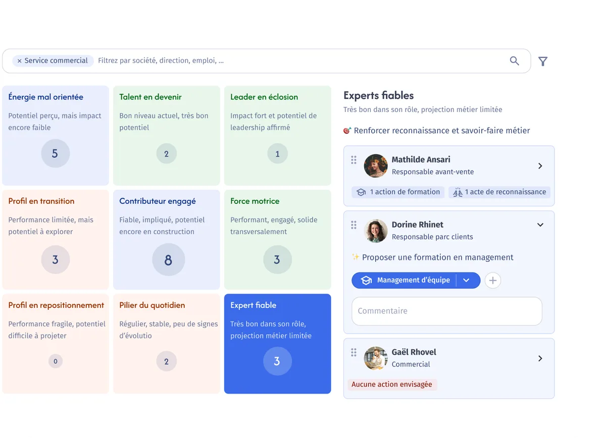Click the Mathilde Ansari name
The image size is (606, 440).
click(421, 159)
